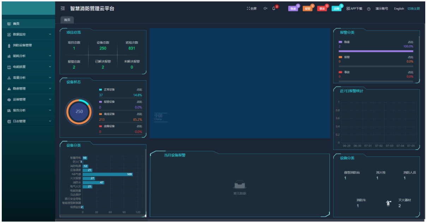The height and width of the screenshot is (223, 427).
Task: Click the help question mark icon
Action: coord(369,9)
